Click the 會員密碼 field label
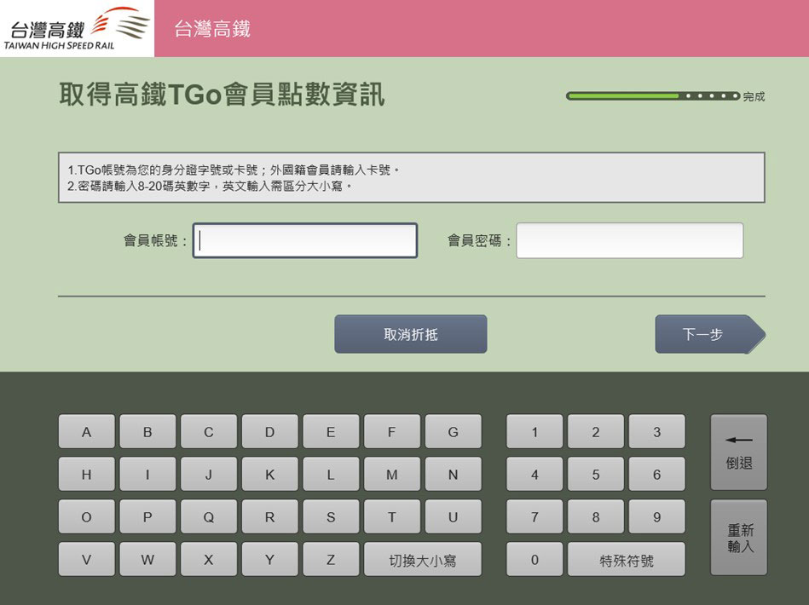 pos(479,240)
